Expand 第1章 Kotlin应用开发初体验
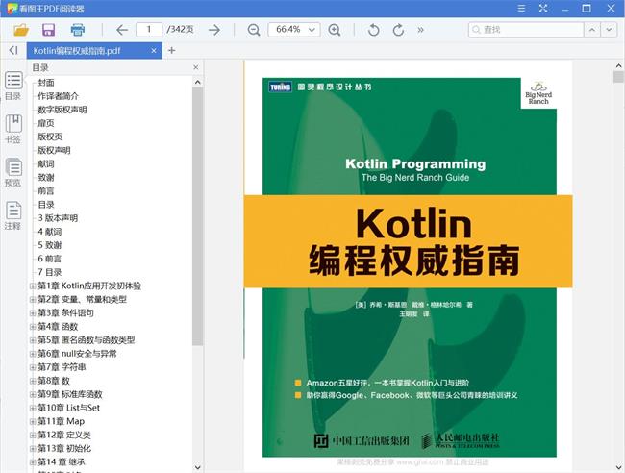 pos(33,286)
